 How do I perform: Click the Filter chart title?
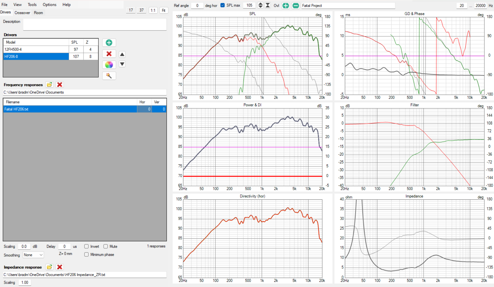(414, 105)
